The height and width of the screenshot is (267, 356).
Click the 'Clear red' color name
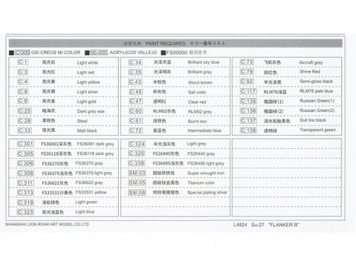197,102
